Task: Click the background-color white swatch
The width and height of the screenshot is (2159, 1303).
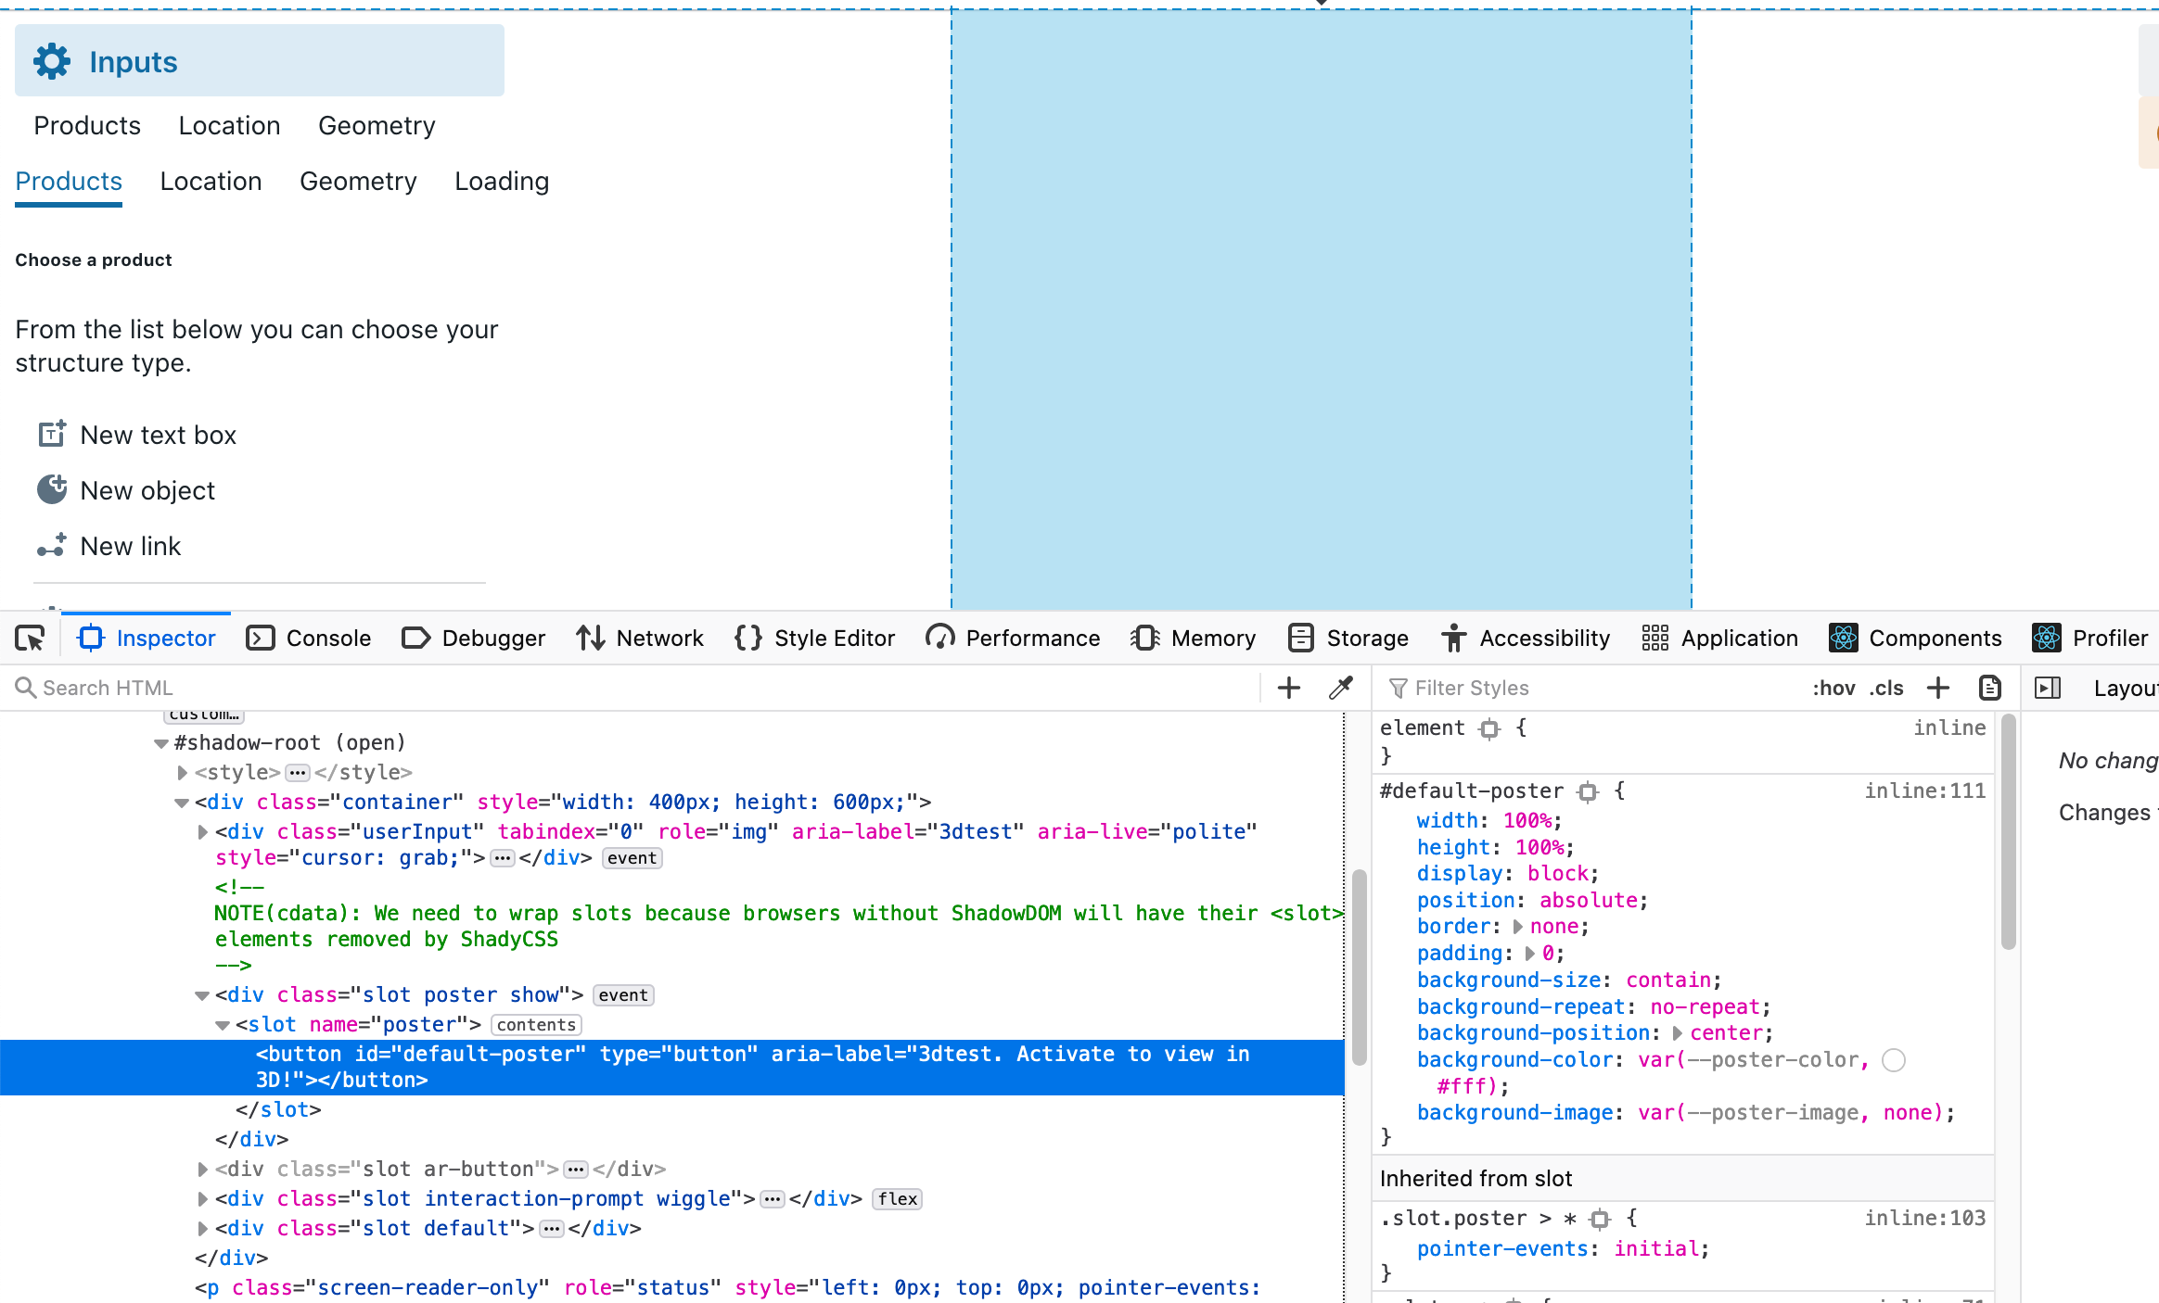Action: pos(1894,1060)
